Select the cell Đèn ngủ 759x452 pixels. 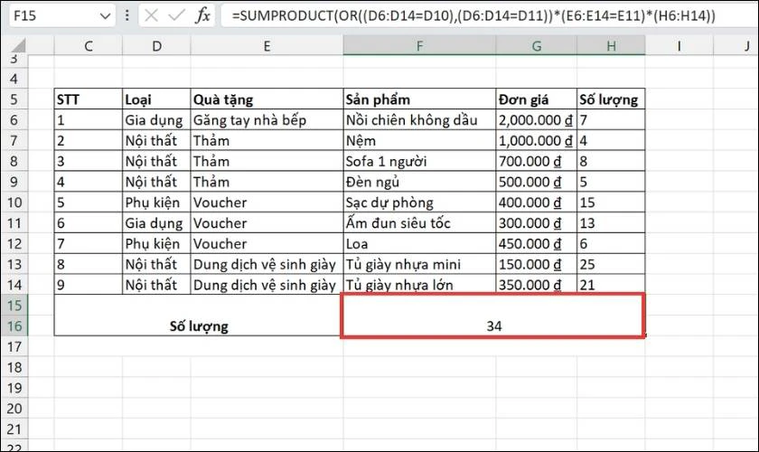point(419,183)
